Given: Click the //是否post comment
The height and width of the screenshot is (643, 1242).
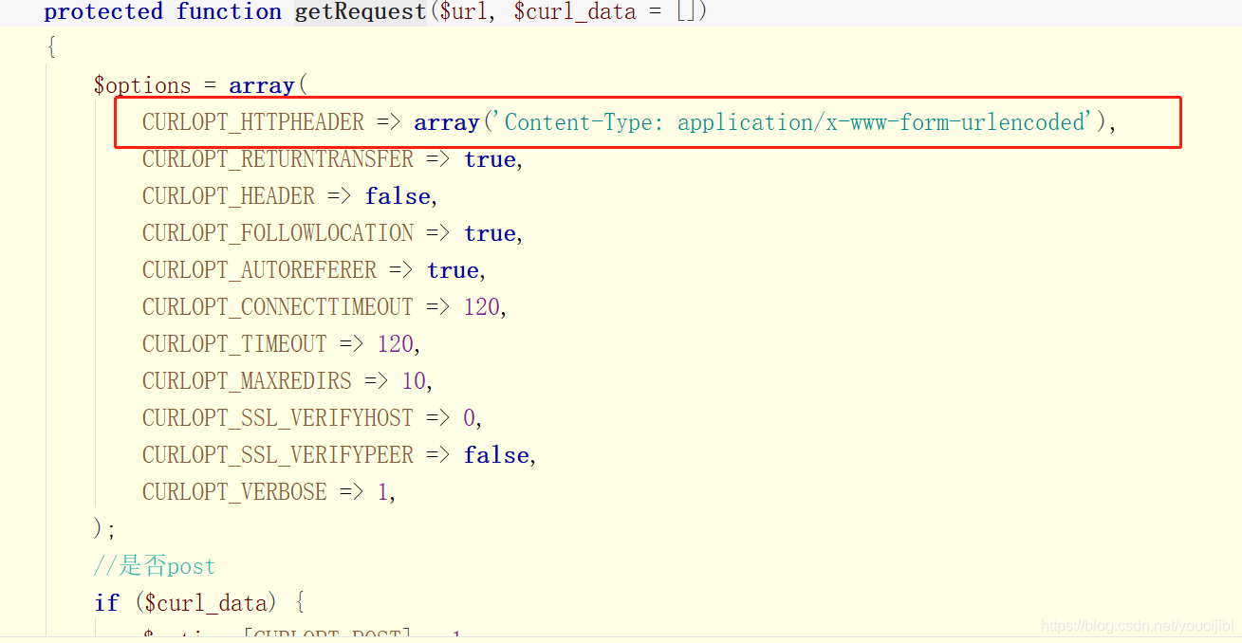Looking at the screenshot, I should pos(155,566).
